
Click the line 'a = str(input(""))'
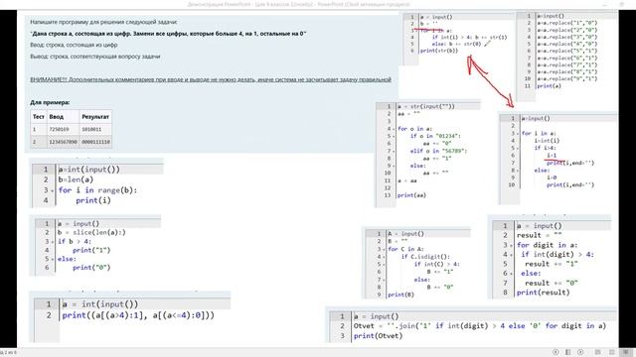426,107
